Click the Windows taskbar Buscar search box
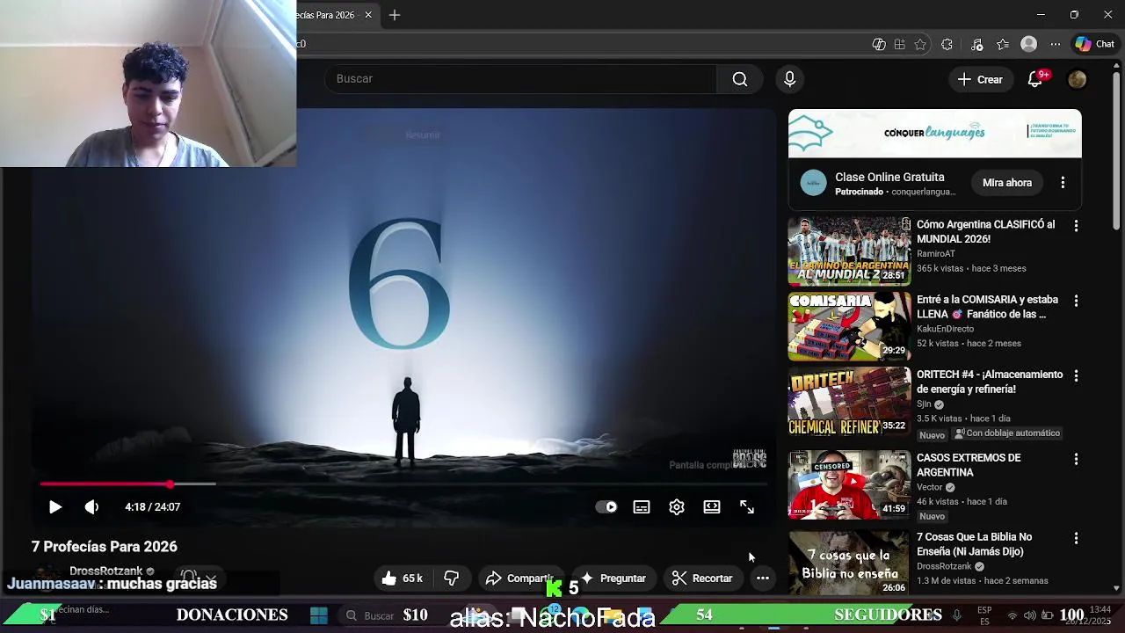 (380, 615)
